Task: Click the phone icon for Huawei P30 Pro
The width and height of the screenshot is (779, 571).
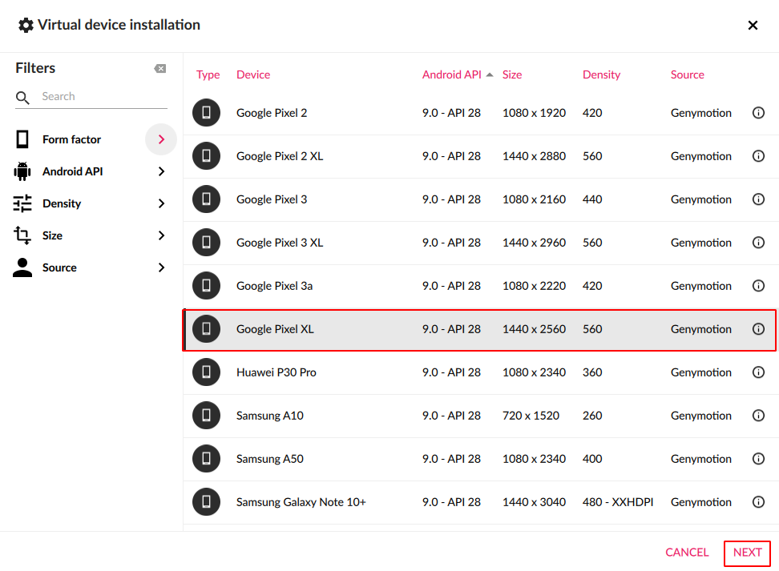Action: pos(206,372)
